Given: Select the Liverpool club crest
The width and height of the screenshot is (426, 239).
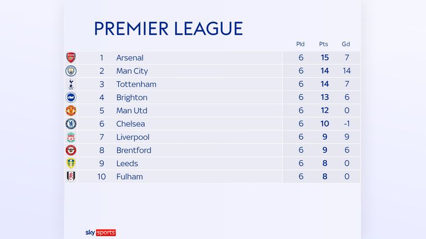Looking at the screenshot, I should 71,137.
